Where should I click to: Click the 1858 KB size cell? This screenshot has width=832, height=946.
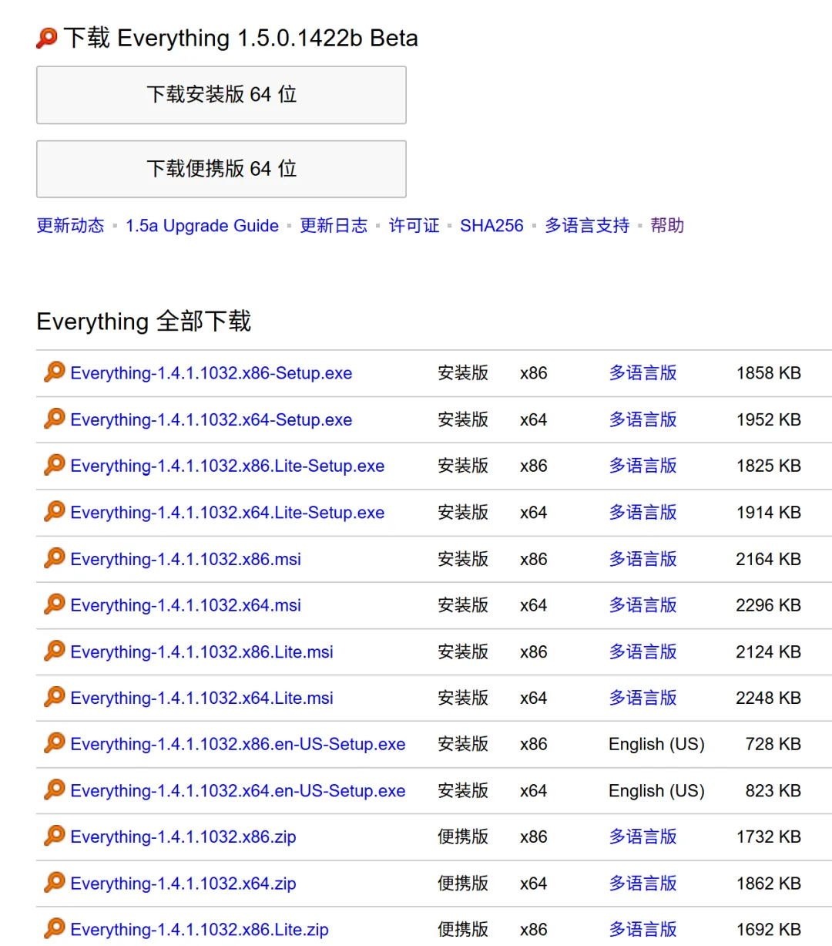point(769,373)
